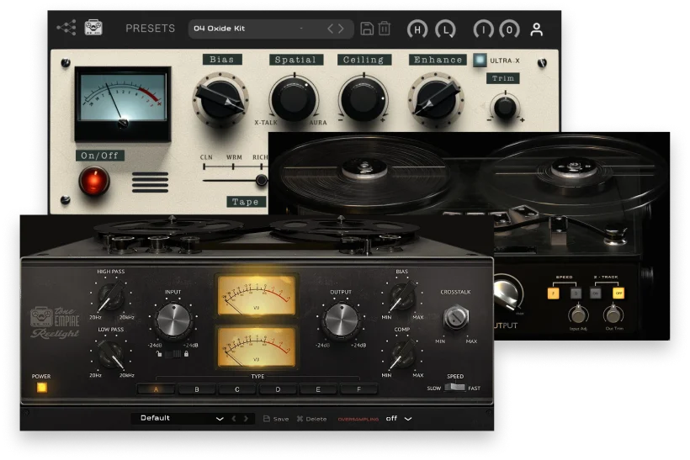Viewport: 690px width, 460px height.
Task: Click the CROSSTALK hex knob
Action: [456, 318]
